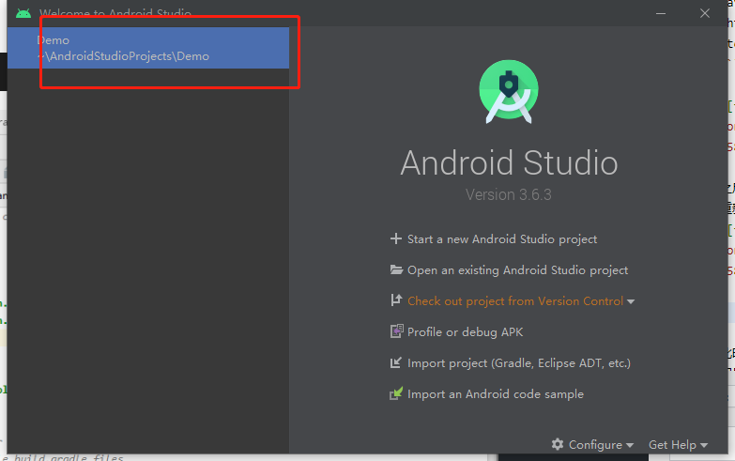735x461 pixels.
Task: Click the large Android Studio logo
Action: pyautogui.click(x=509, y=91)
